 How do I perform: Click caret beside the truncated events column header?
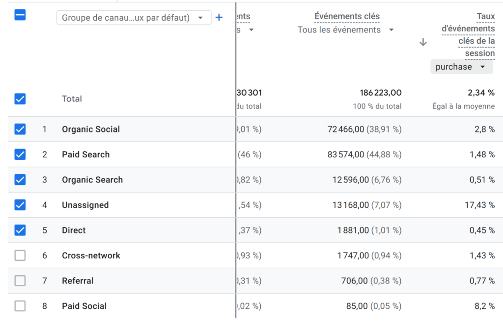pyautogui.click(x=251, y=29)
